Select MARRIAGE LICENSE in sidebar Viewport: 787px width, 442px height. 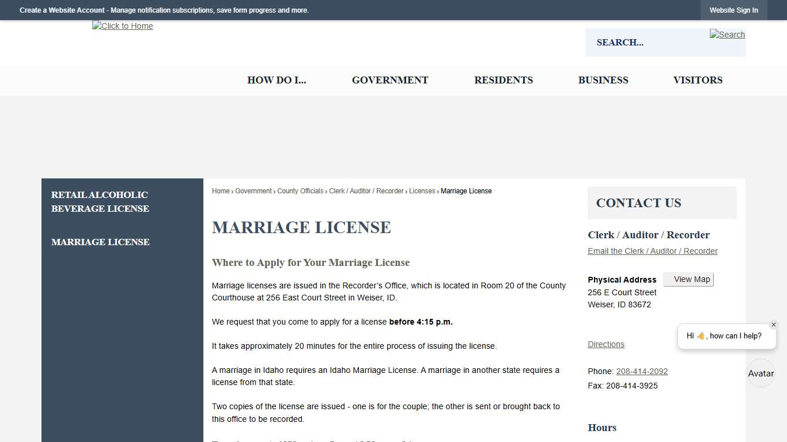[x=100, y=242]
